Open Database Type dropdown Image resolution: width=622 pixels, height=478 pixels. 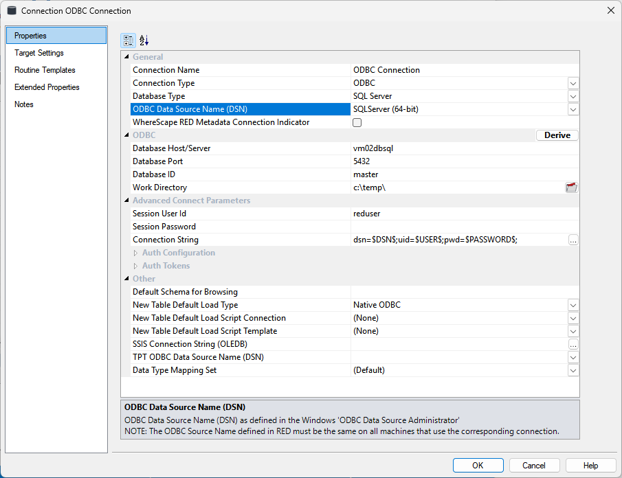coord(573,96)
